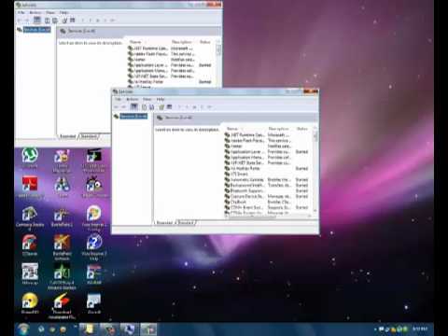Click vertical scrollbar in front Services list

click(x=315, y=170)
